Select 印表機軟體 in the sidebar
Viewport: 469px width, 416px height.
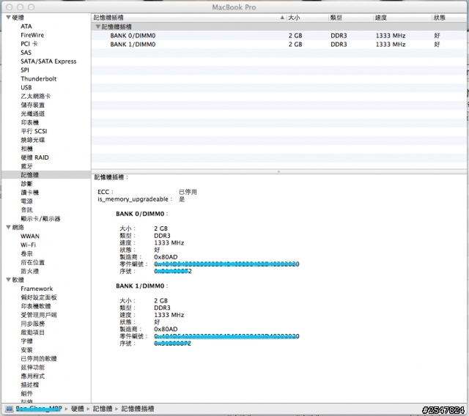point(36,306)
